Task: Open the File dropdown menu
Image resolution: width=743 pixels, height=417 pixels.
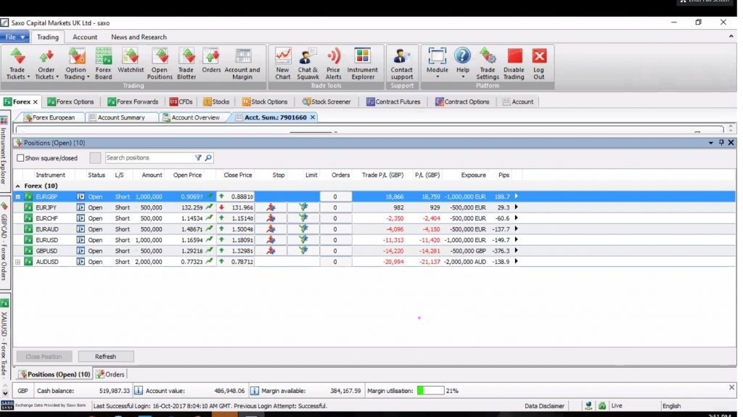Action: tap(15, 37)
